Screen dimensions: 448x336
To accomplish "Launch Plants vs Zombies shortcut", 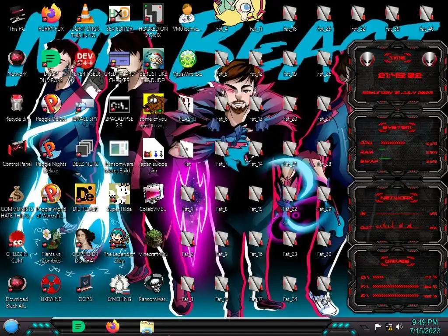I will (x=51, y=246).
